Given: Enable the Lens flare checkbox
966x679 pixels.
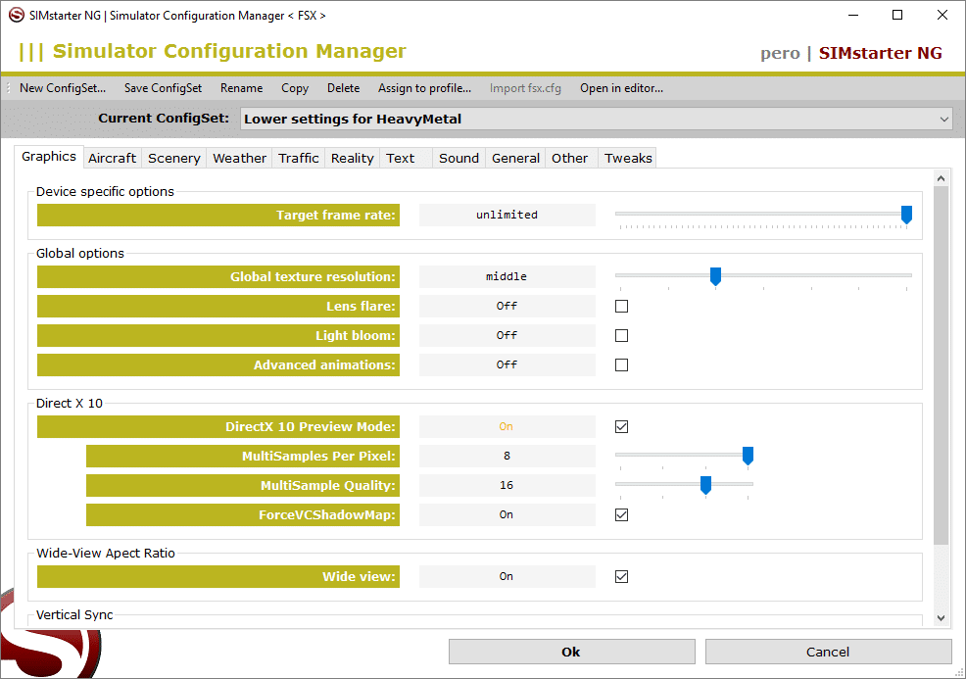Looking at the screenshot, I should tap(621, 307).
